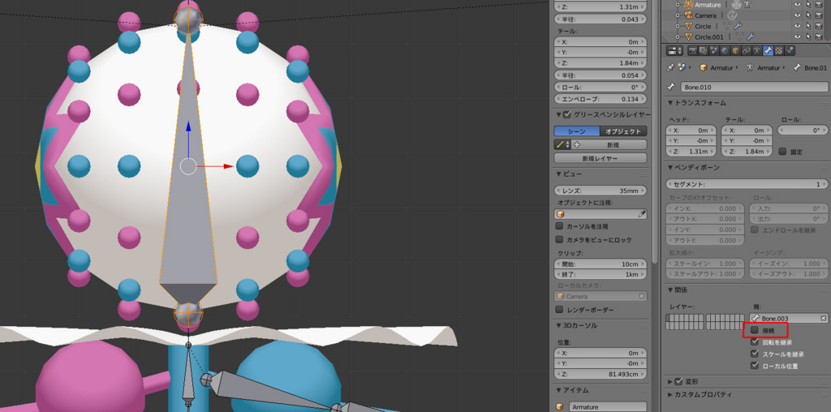
Task: Enable the 固定 checkbox
Action: [783, 152]
